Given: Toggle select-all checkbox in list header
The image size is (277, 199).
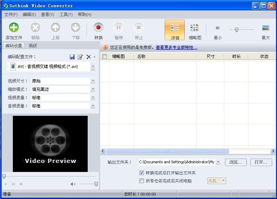Looking at the screenshot, I should point(105,57).
